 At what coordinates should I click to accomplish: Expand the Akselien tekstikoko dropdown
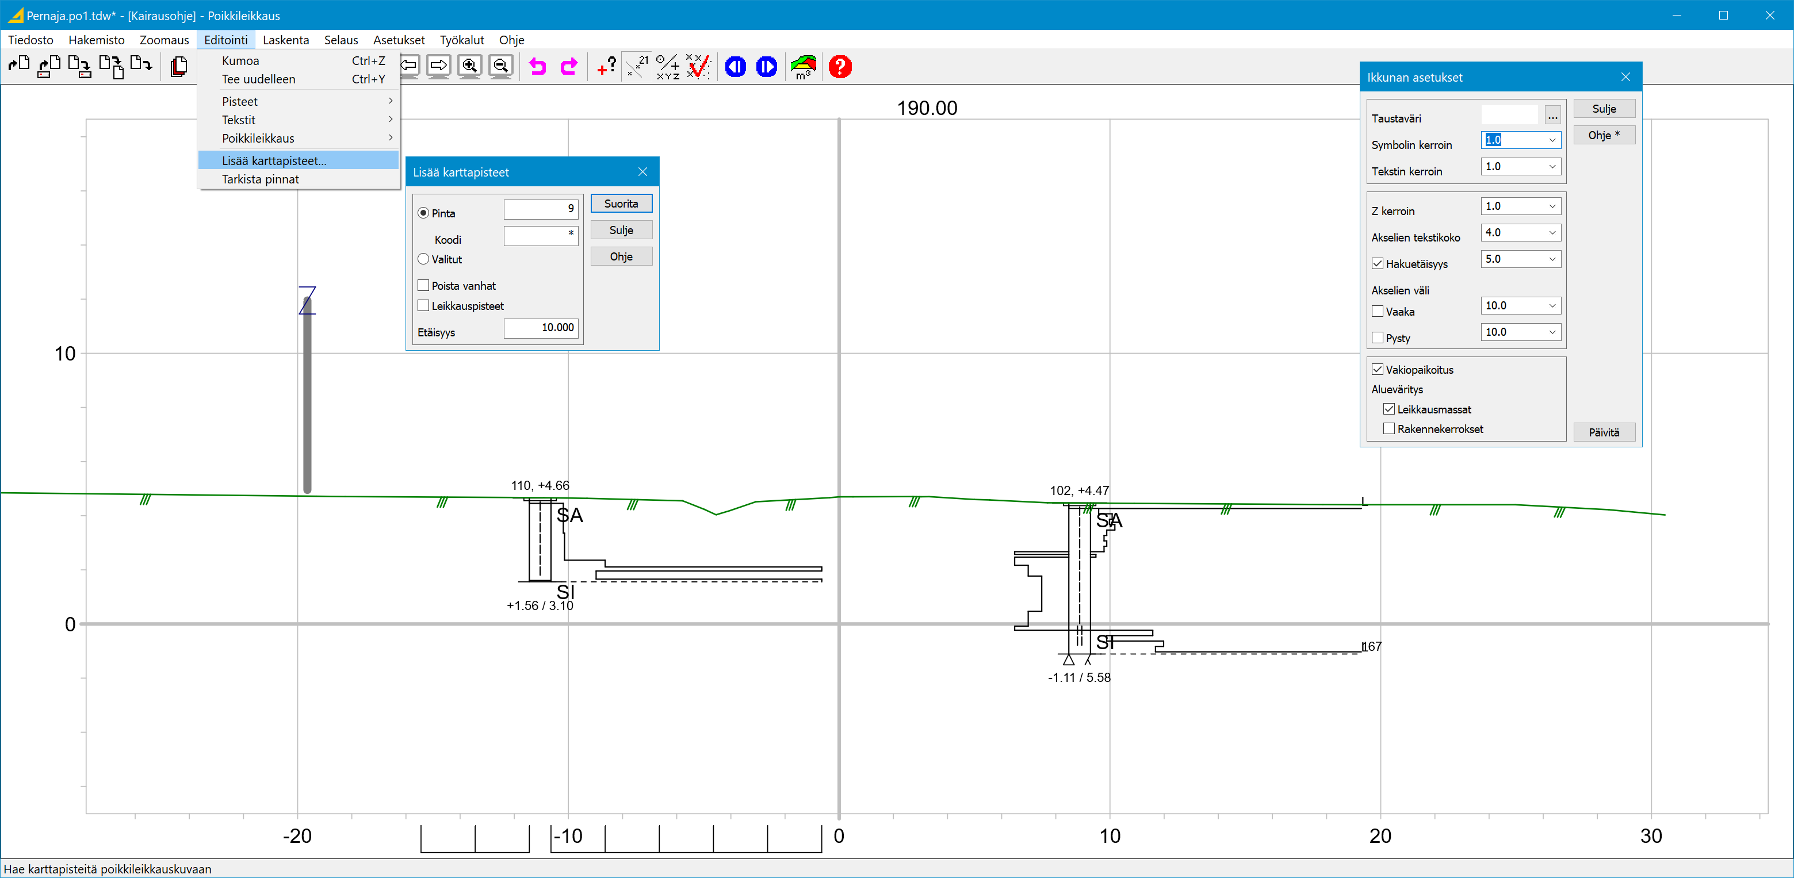click(x=1552, y=232)
